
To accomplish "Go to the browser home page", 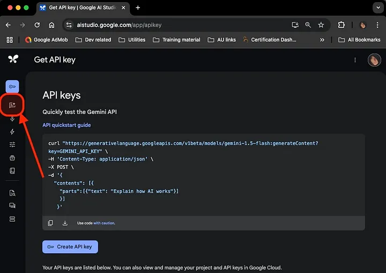I will (x=51, y=25).
